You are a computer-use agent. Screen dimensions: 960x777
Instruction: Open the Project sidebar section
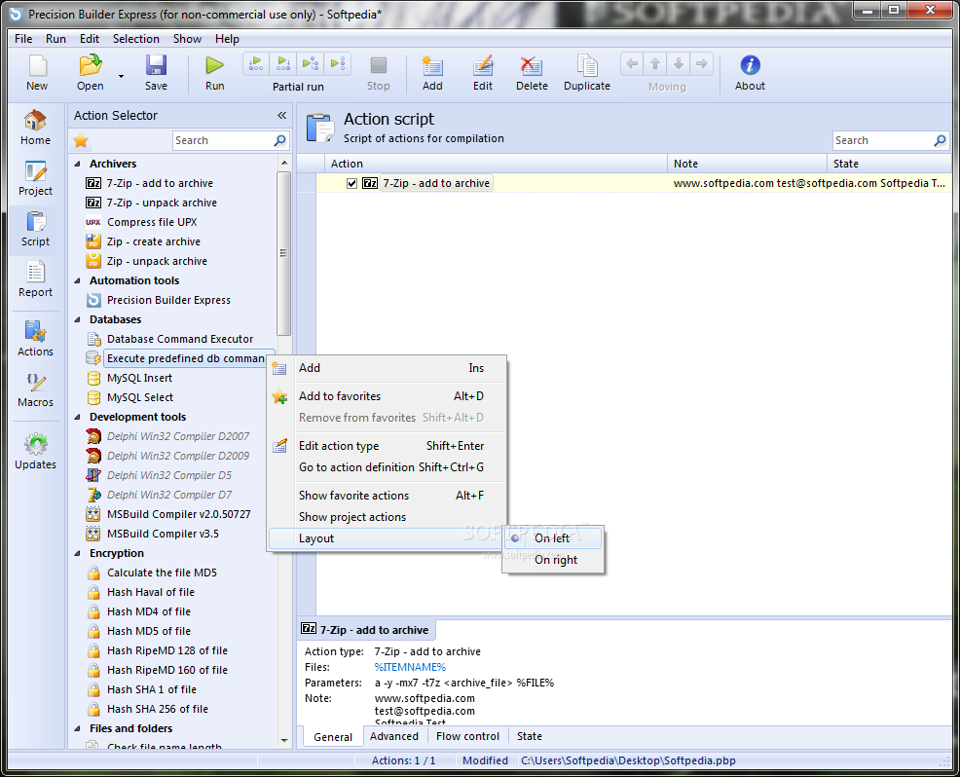[x=35, y=178]
